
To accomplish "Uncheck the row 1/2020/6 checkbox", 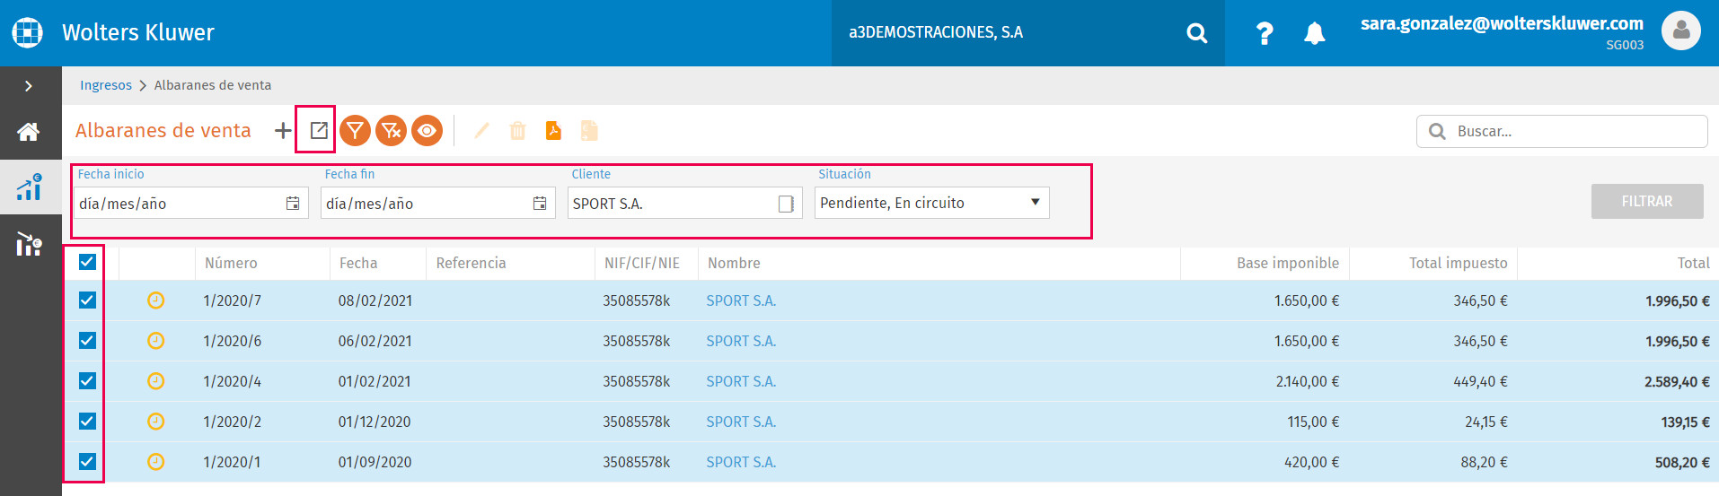I will [87, 341].
